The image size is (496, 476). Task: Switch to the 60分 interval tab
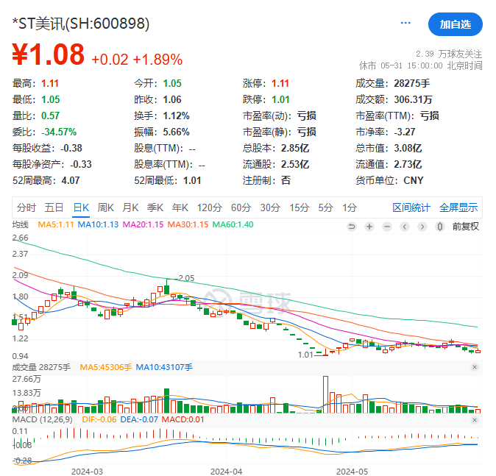[241, 207]
